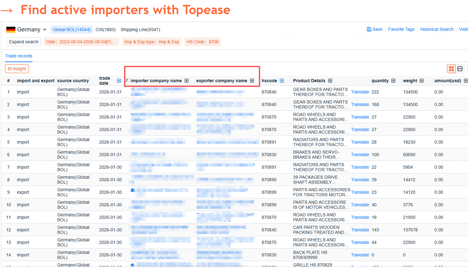The height and width of the screenshot is (269, 475).
Task: Click the import and export column header
Action: pos(36,81)
